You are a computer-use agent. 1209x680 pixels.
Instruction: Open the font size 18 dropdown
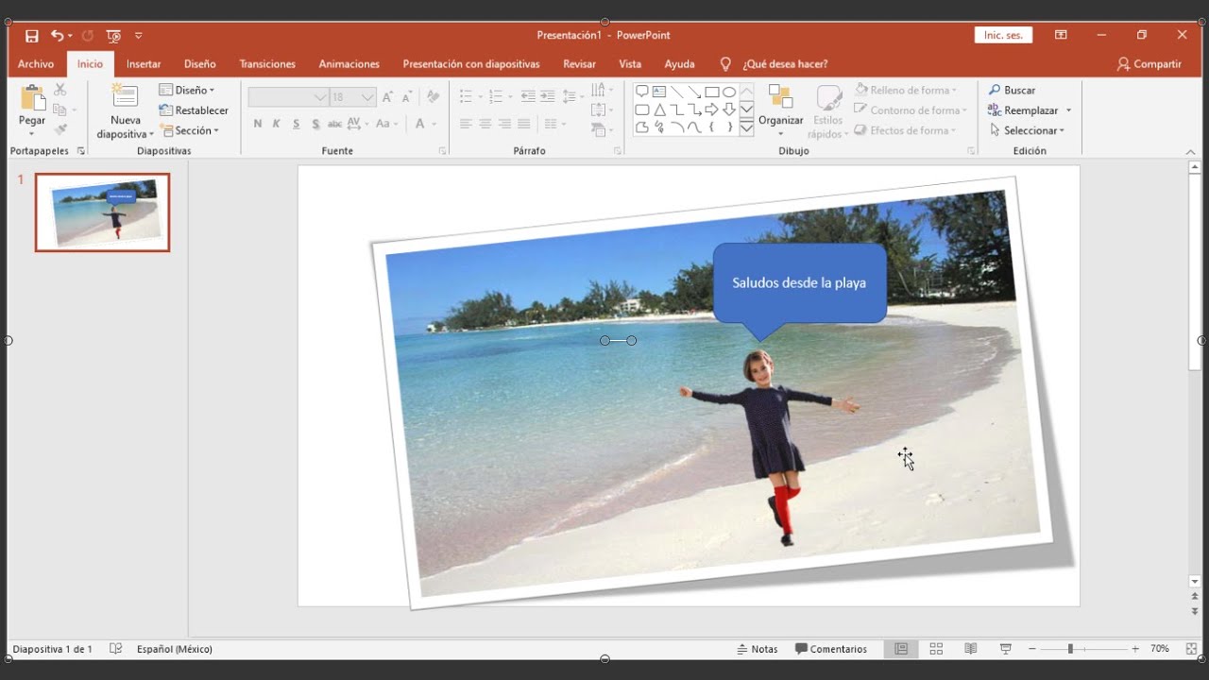pos(367,97)
